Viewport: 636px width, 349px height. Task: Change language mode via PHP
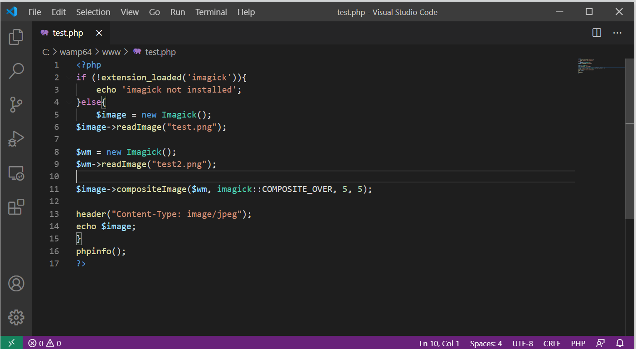tap(578, 343)
